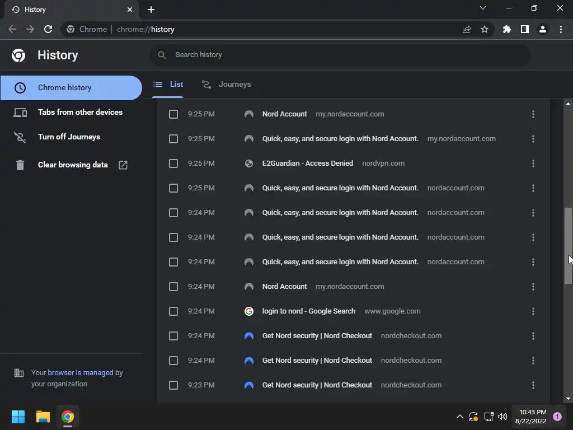Click the scrollbar down arrow

click(568, 399)
